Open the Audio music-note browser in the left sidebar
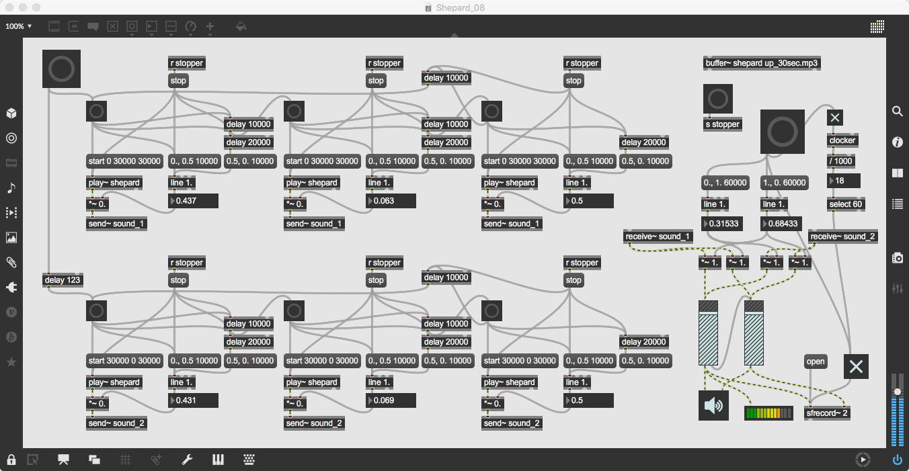This screenshot has height=471, width=909. click(x=11, y=187)
